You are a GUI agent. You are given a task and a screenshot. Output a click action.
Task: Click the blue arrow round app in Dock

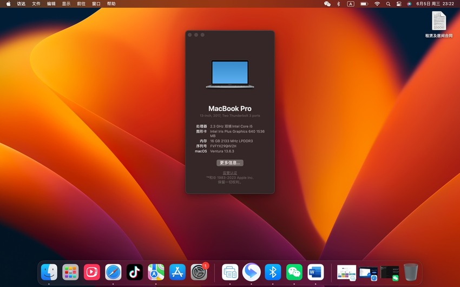click(252, 272)
